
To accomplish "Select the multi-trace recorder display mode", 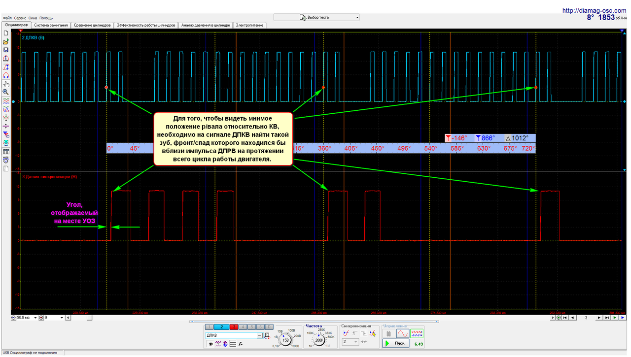I will point(417,334).
